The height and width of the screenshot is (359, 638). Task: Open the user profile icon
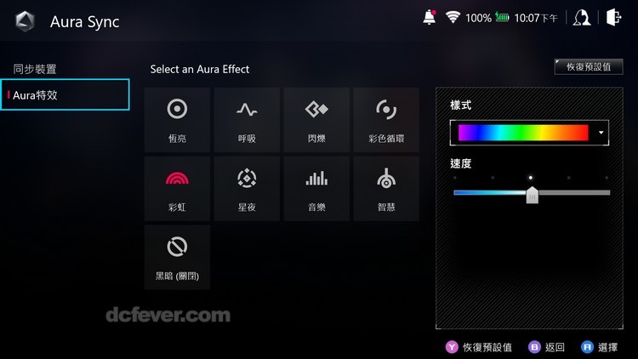pyautogui.click(x=582, y=18)
